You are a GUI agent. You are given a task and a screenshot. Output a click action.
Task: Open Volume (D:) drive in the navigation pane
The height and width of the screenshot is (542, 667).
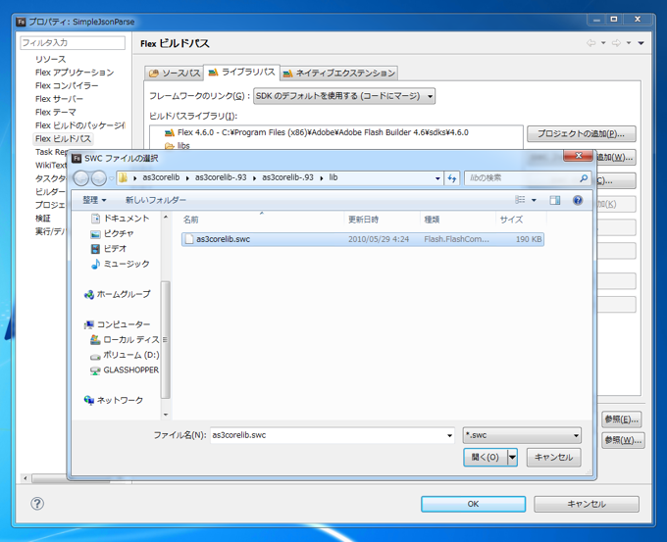(125, 355)
